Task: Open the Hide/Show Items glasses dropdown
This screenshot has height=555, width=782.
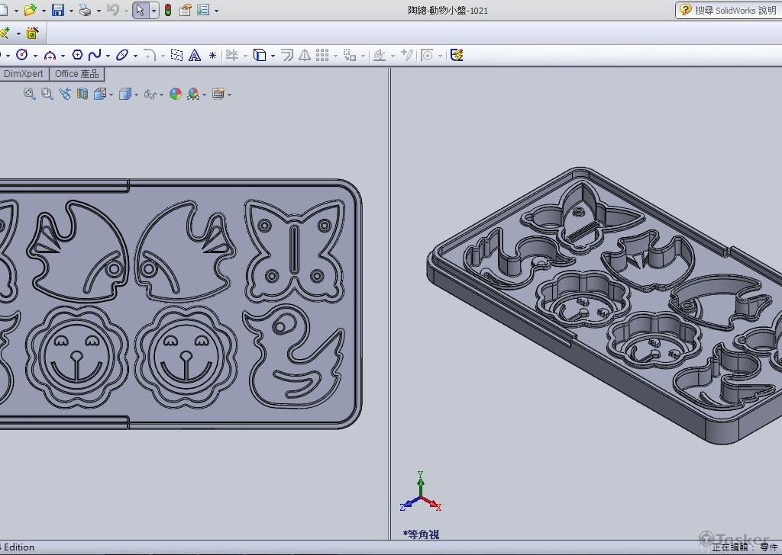Action: pyautogui.click(x=150, y=95)
